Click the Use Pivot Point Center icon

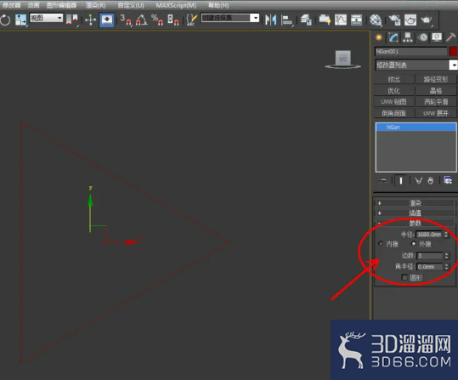pyautogui.click(x=72, y=20)
